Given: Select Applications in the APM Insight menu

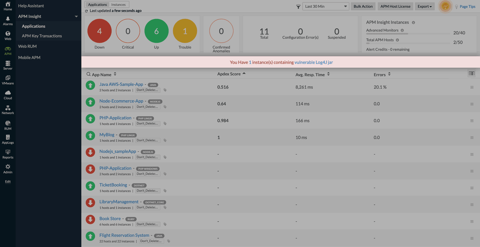Looking at the screenshot, I should [33, 26].
